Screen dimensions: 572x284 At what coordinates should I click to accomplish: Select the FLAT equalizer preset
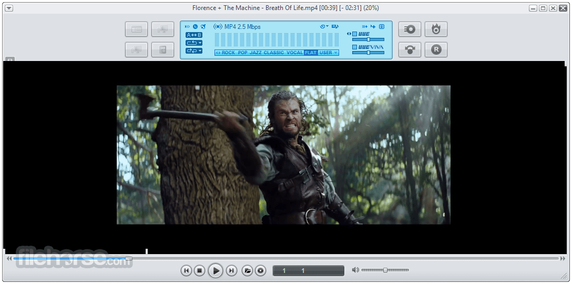pos(311,53)
